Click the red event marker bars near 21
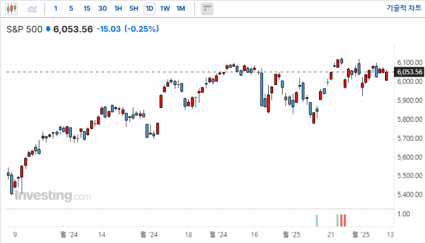Viewport: 425px width, 243px height. pos(343,220)
